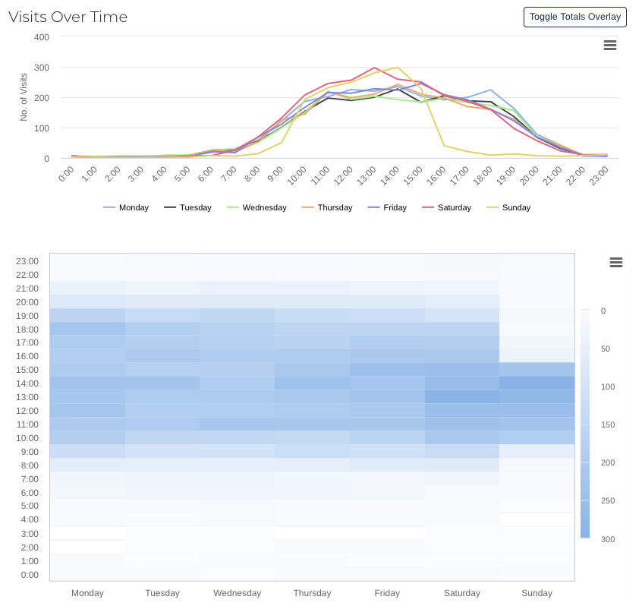Toggle Tuesday line visibility in legend
The image size is (642, 609).
(x=187, y=207)
